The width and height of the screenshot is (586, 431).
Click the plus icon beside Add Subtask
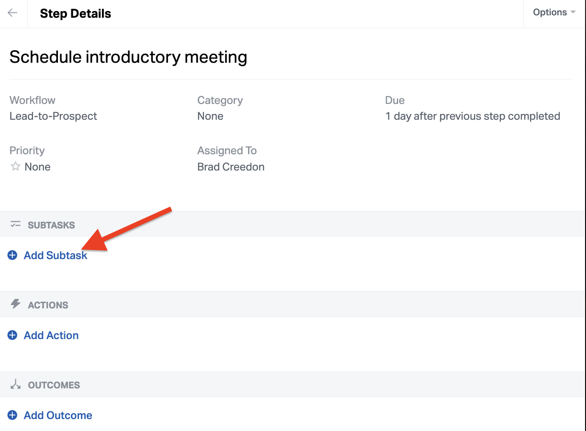pyautogui.click(x=12, y=255)
